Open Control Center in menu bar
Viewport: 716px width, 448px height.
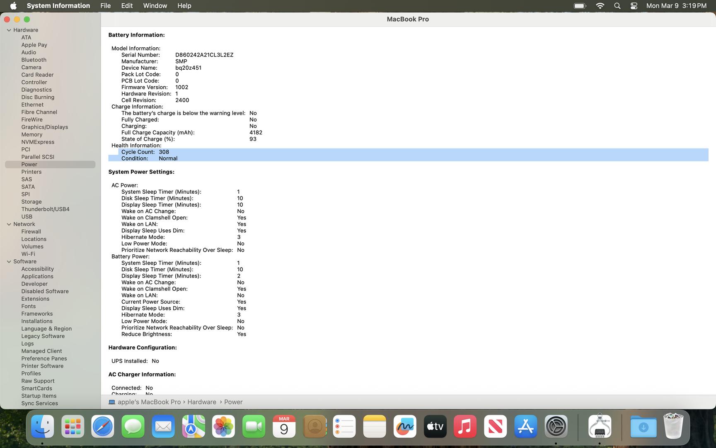point(634,6)
